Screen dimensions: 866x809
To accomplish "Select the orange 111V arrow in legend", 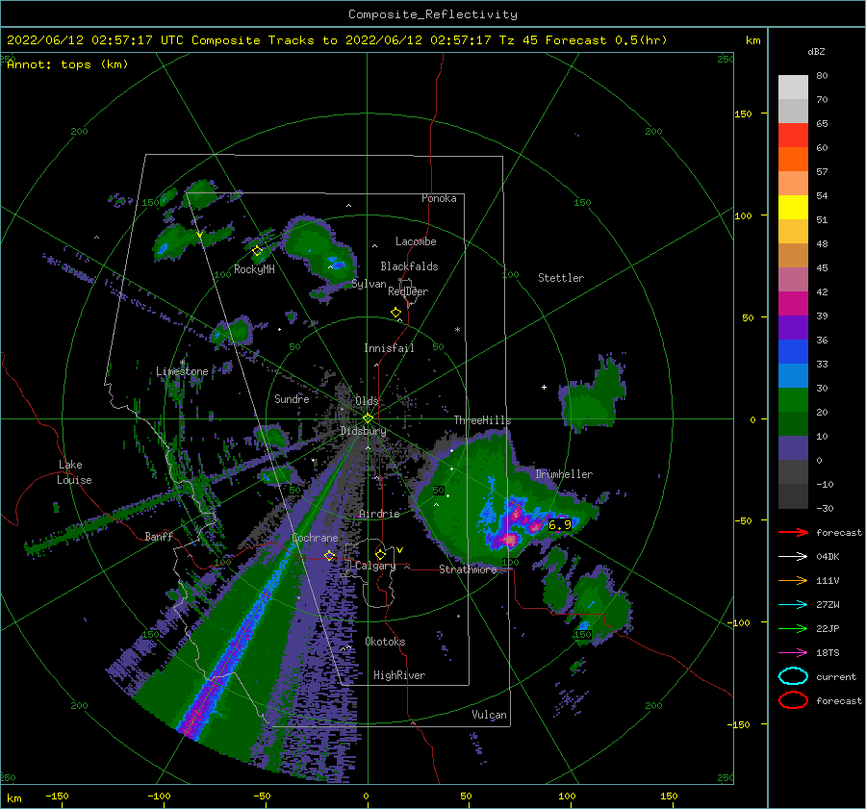I will click(793, 580).
